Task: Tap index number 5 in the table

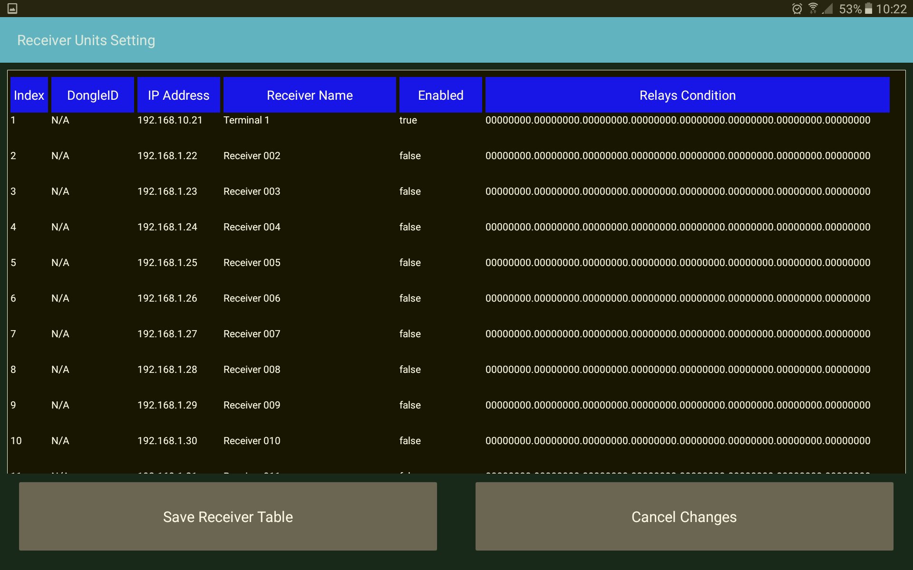Action: 13,263
